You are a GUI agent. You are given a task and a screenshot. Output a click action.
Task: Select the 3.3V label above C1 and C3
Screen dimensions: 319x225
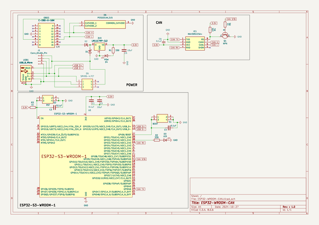tap(110, 96)
